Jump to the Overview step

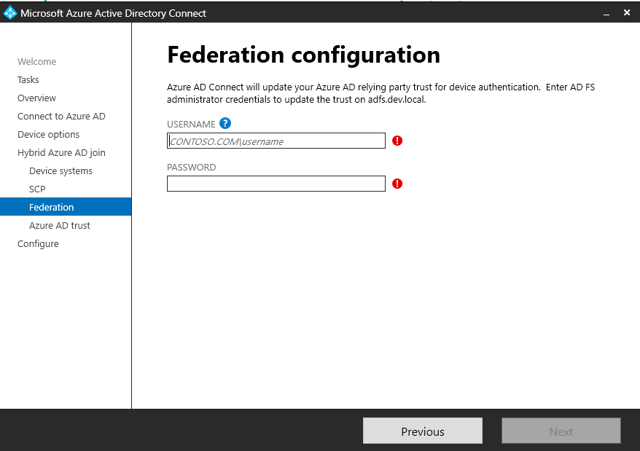[x=36, y=98]
